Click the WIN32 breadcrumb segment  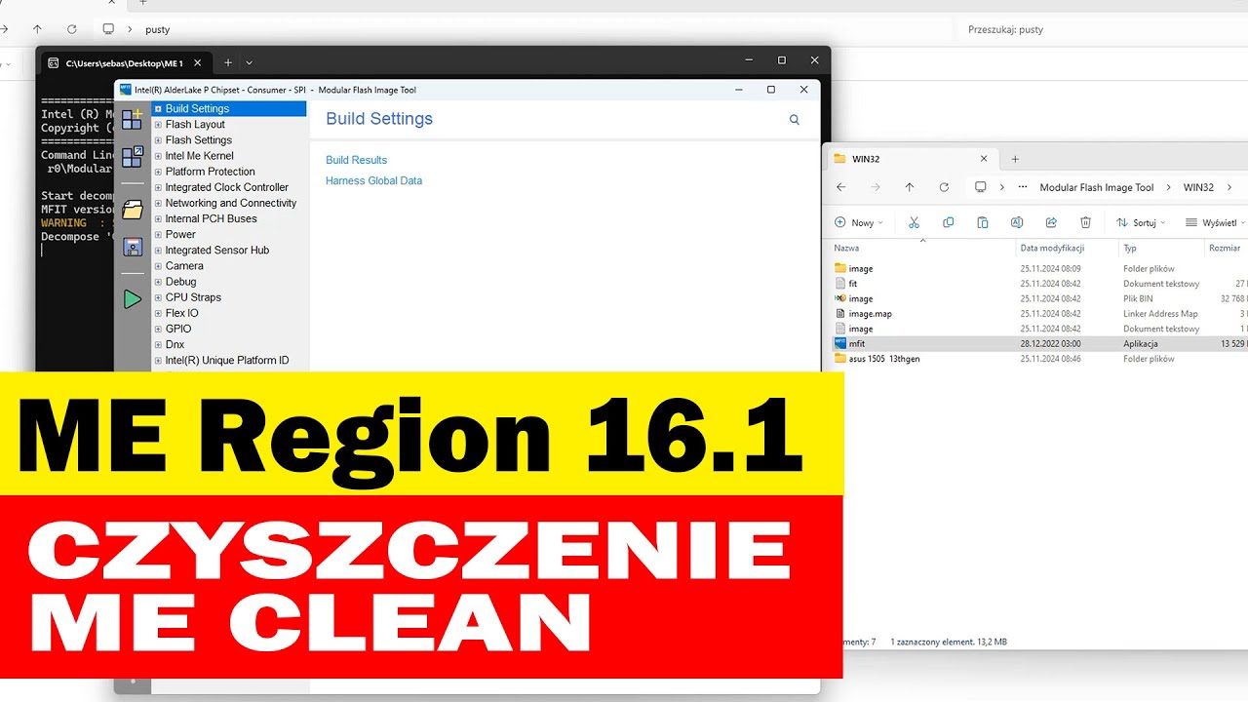[x=1198, y=187]
